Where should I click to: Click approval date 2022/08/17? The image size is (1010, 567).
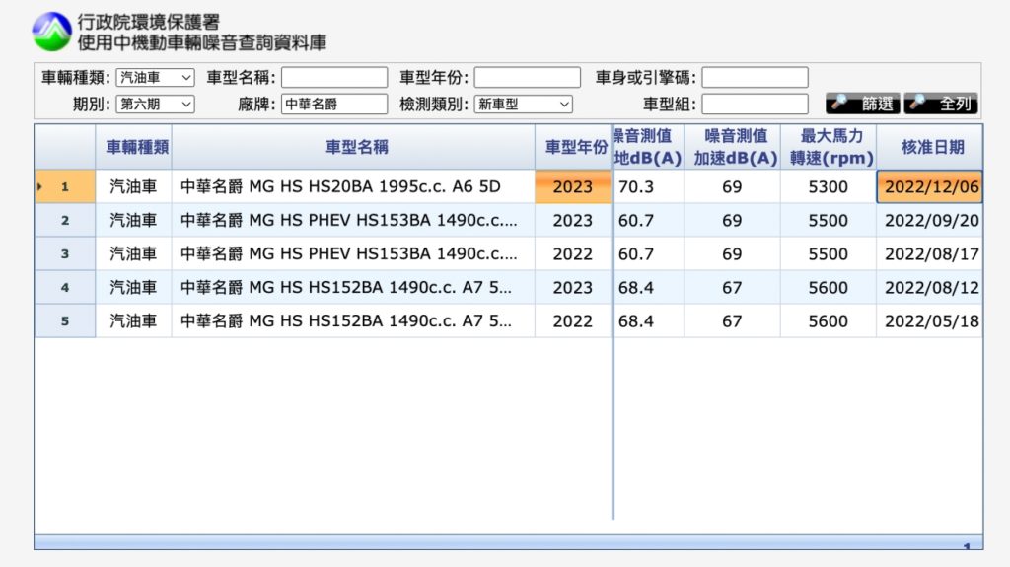point(930,253)
